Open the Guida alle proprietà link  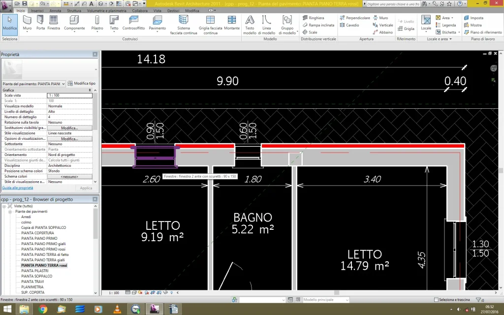tap(18, 188)
